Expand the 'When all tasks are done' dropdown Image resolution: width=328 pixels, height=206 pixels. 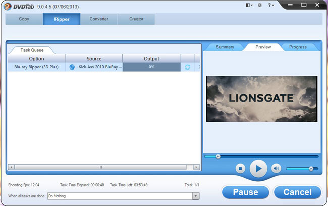(196, 196)
